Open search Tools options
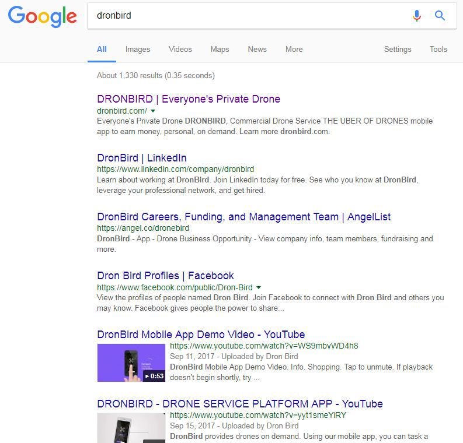Image resolution: width=463 pixels, height=443 pixels. (x=438, y=49)
